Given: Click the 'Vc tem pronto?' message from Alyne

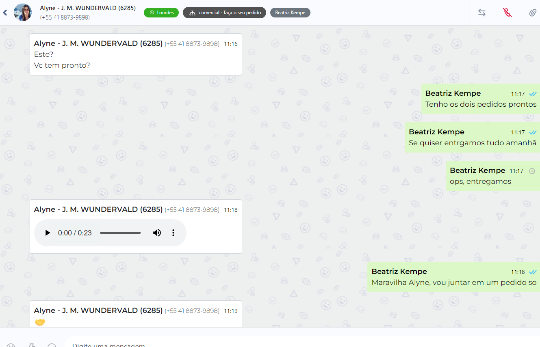Looking at the screenshot, I should tap(62, 65).
